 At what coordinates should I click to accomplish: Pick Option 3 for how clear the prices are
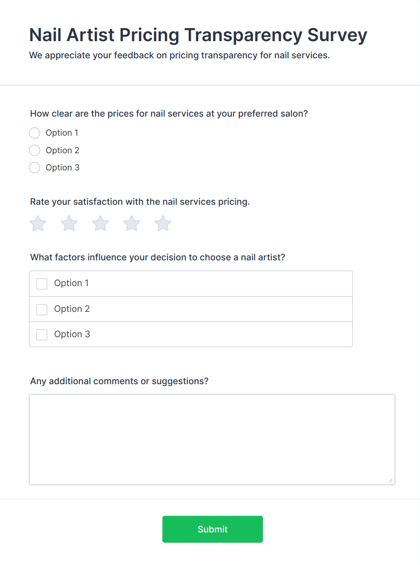(x=34, y=167)
